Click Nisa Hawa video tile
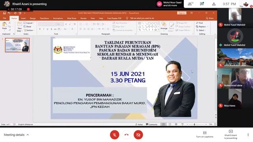This screenshot has width=253, height=142. click(x=235, y=99)
